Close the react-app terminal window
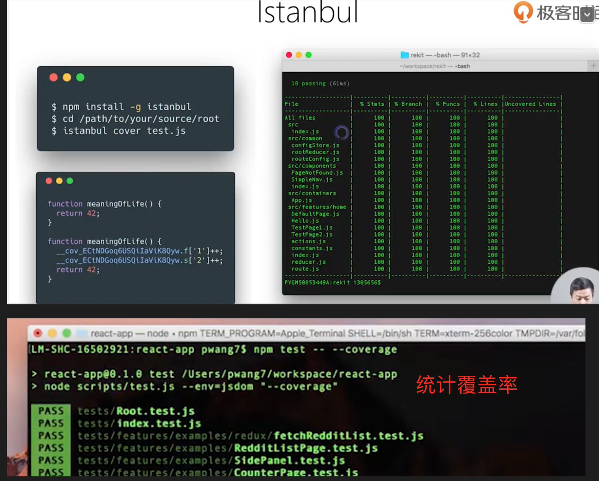The image size is (599, 481). click(x=38, y=333)
